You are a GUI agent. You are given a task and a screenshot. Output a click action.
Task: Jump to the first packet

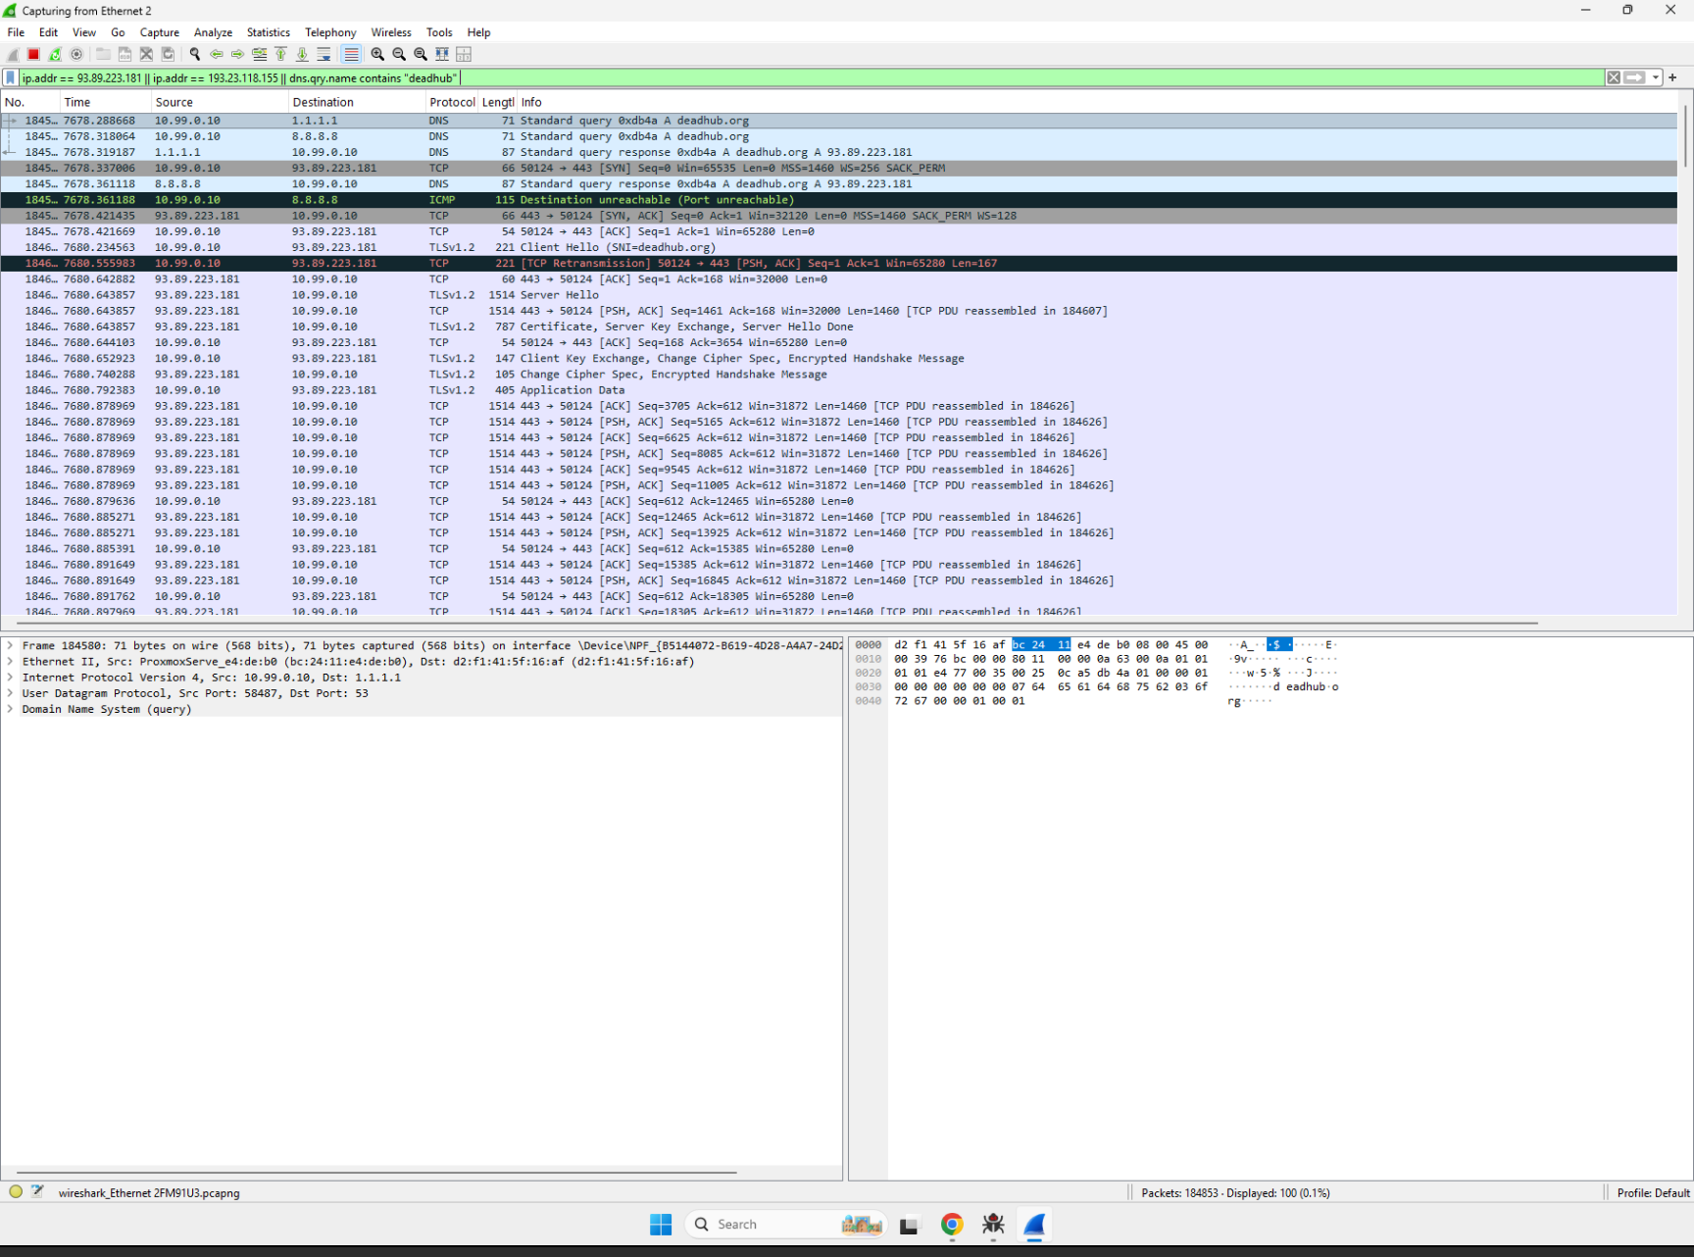coord(280,55)
